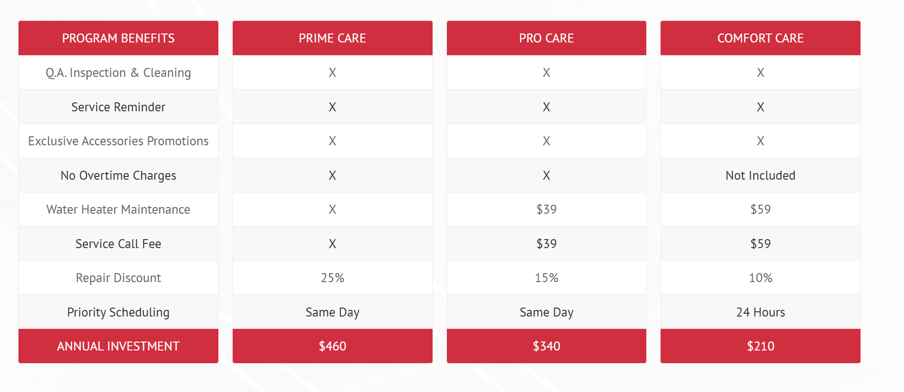Click the PRIME CARE column header
The image size is (904, 392).
pos(332,38)
